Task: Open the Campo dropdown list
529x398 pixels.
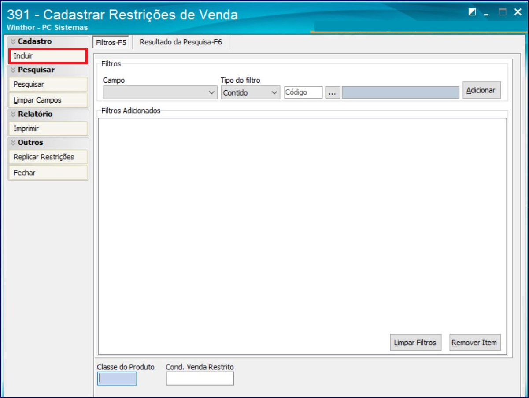Action: [160, 92]
